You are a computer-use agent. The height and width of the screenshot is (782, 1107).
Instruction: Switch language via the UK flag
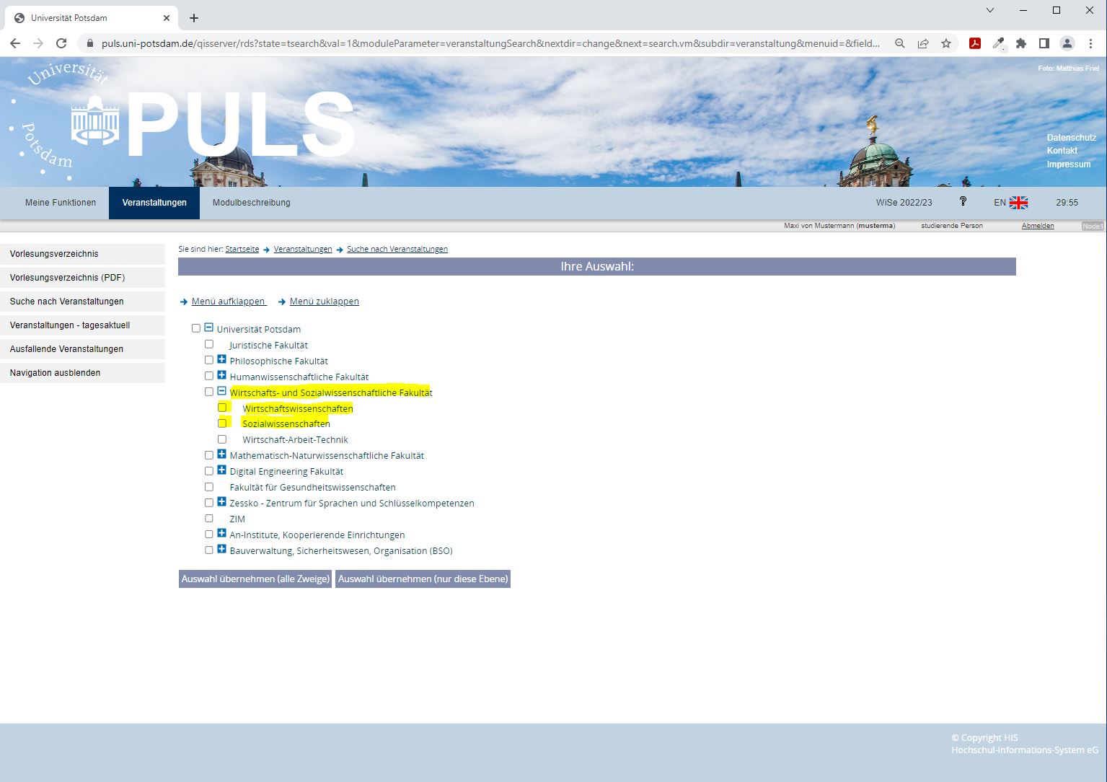point(1018,203)
